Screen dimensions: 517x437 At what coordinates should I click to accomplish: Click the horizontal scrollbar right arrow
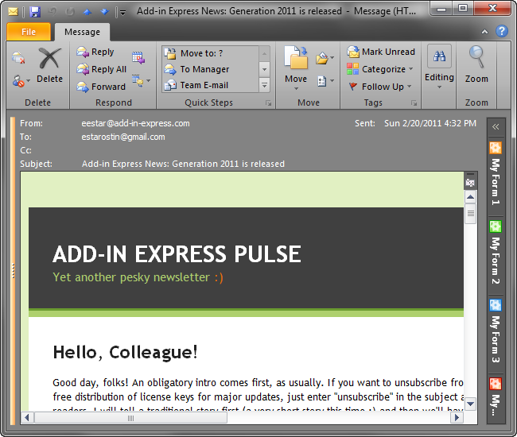(x=457, y=418)
